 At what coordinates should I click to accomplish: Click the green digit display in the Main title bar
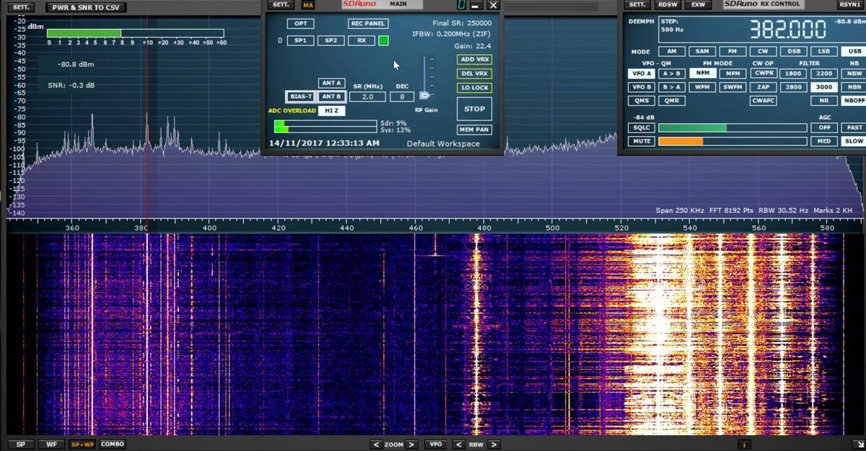click(x=460, y=5)
